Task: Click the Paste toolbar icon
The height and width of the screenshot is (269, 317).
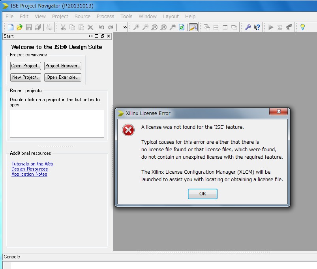Action: 81,27
